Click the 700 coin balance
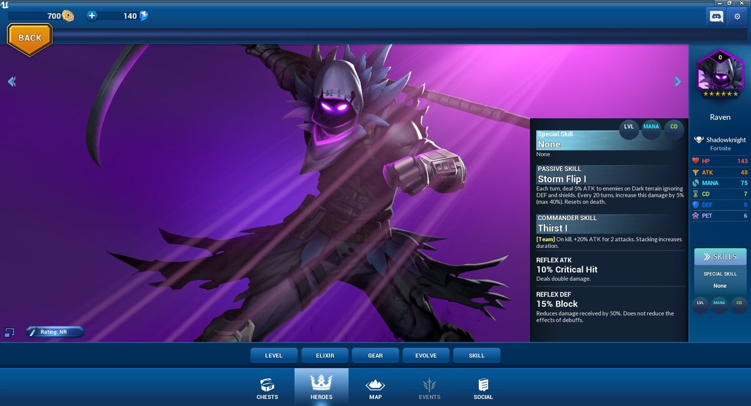Viewport: 751px width, 406px height. click(54, 16)
